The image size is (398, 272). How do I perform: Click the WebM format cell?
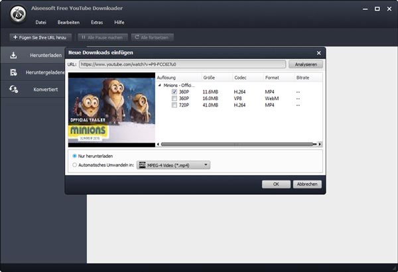point(272,98)
